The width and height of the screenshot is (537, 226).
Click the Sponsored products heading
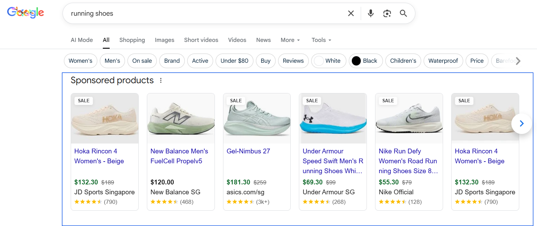[112, 80]
